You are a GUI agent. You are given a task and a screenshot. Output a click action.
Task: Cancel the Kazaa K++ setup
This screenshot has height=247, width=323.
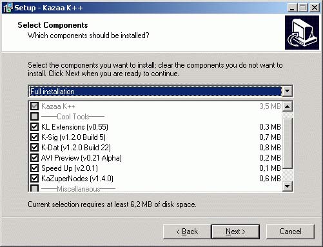point(291,232)
